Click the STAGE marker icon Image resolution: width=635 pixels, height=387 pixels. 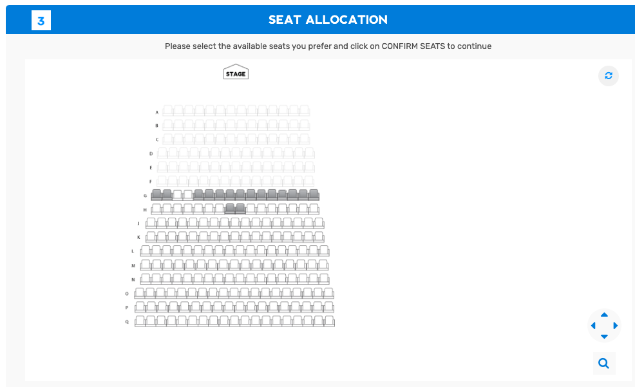click(x=236, y=72)
